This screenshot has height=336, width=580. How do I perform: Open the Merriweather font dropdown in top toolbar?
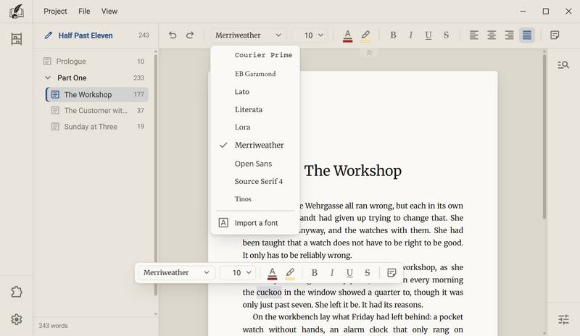(x=248, y=35)
